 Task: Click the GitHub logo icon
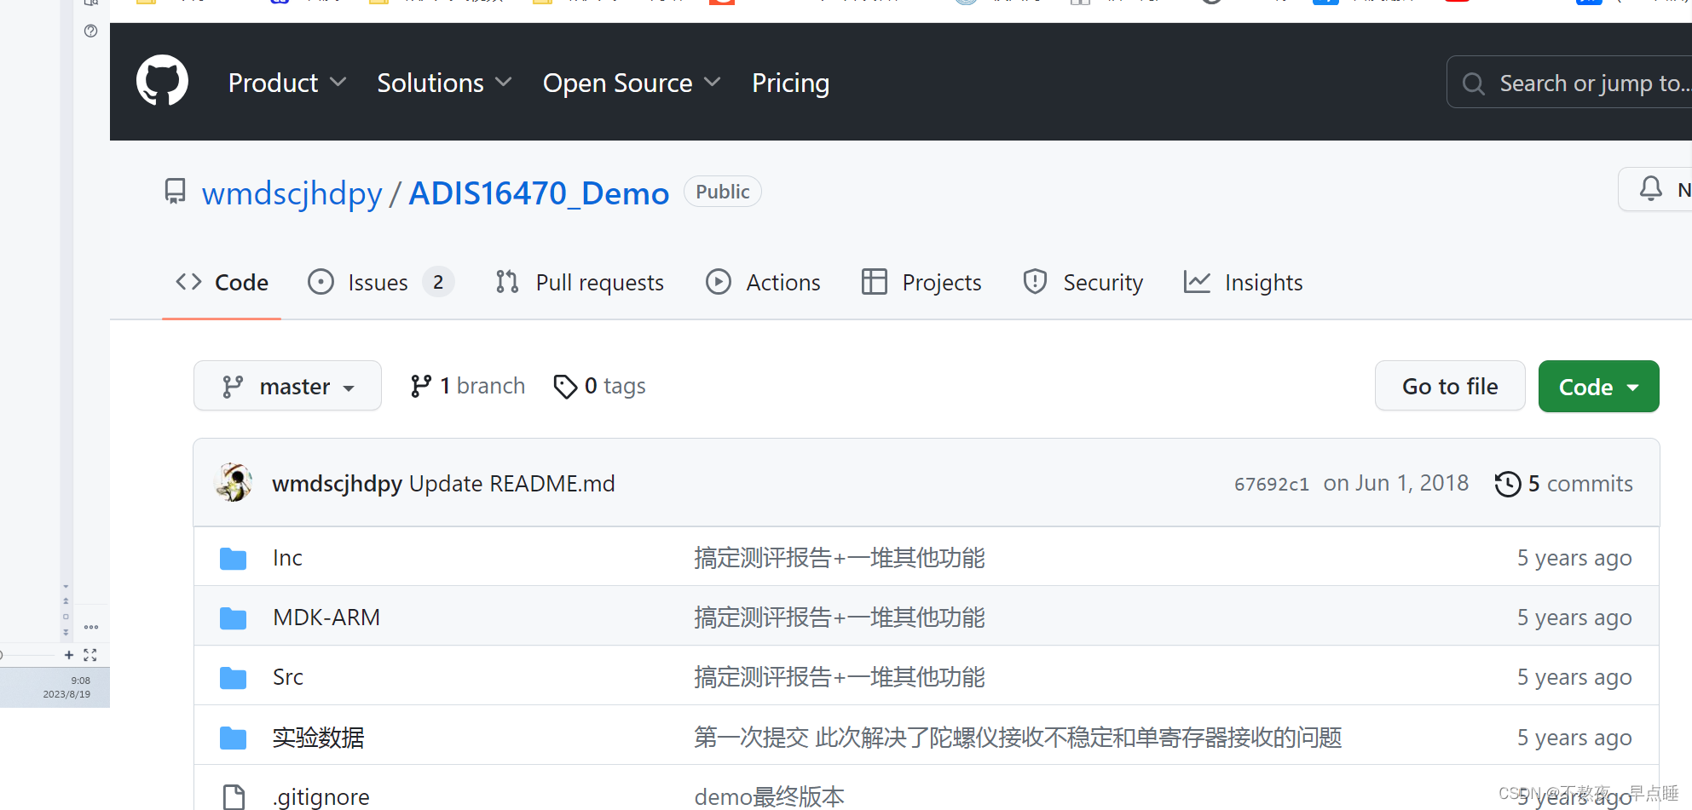pos(162,81)
